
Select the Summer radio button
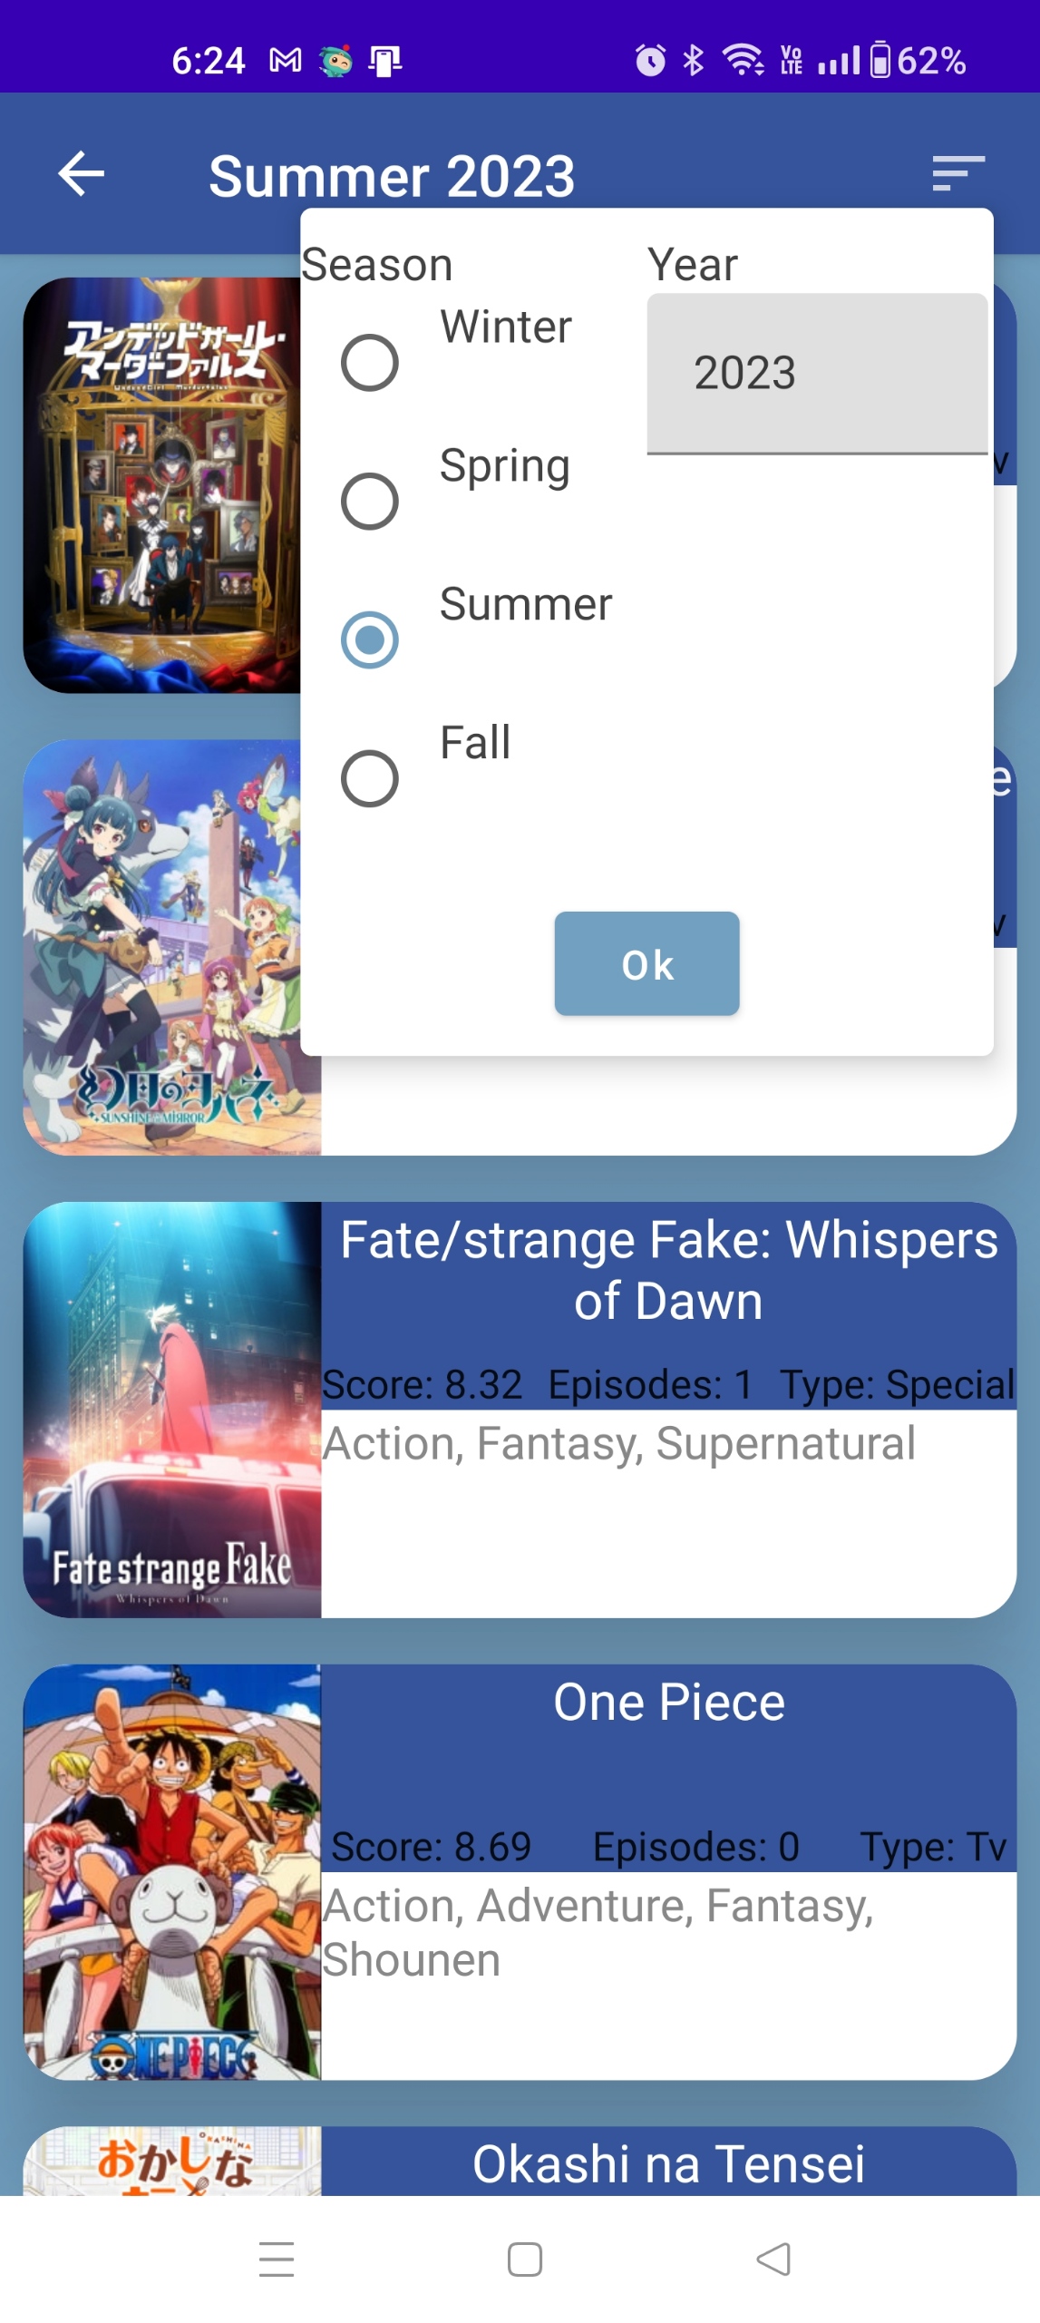[x=369, y=639]
